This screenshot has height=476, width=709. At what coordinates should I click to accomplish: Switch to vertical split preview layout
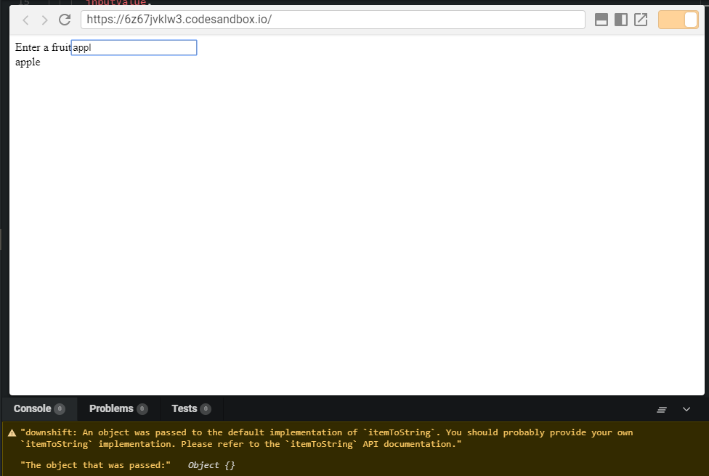coord(621,20)
